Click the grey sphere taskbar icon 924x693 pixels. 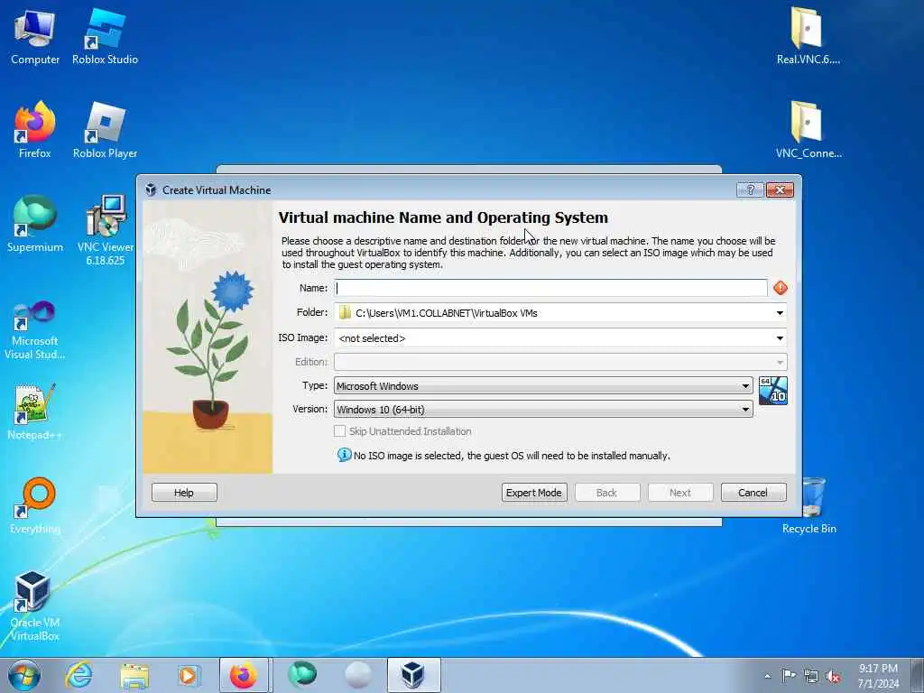357,675
